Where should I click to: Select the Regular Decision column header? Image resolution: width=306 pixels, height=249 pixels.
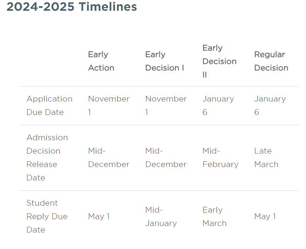click(x=271, y=61)
